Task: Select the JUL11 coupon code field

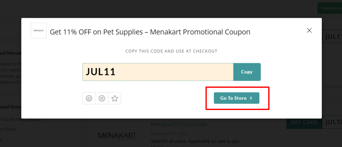Action: click(x=158, y=72)
